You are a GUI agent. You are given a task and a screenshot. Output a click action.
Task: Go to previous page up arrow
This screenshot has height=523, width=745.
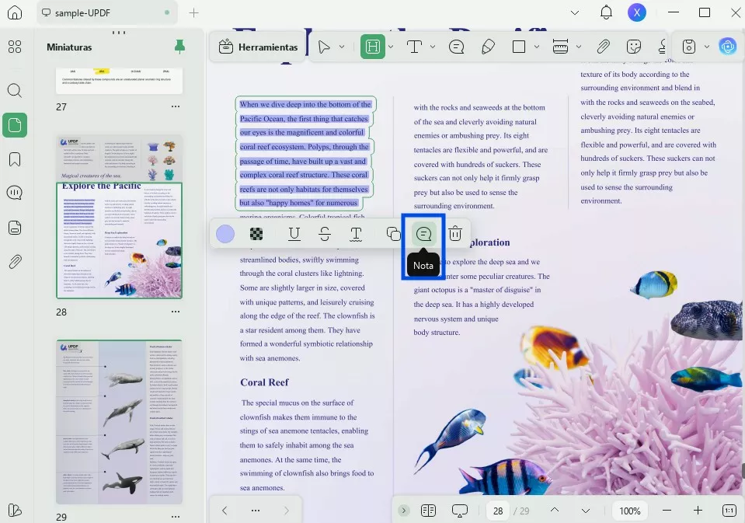pyautogui.click(x=555, y=510)
